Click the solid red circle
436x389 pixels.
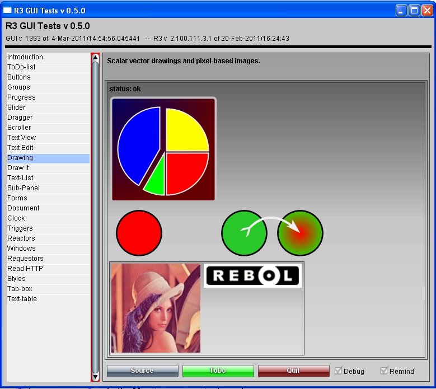point(139,233)
